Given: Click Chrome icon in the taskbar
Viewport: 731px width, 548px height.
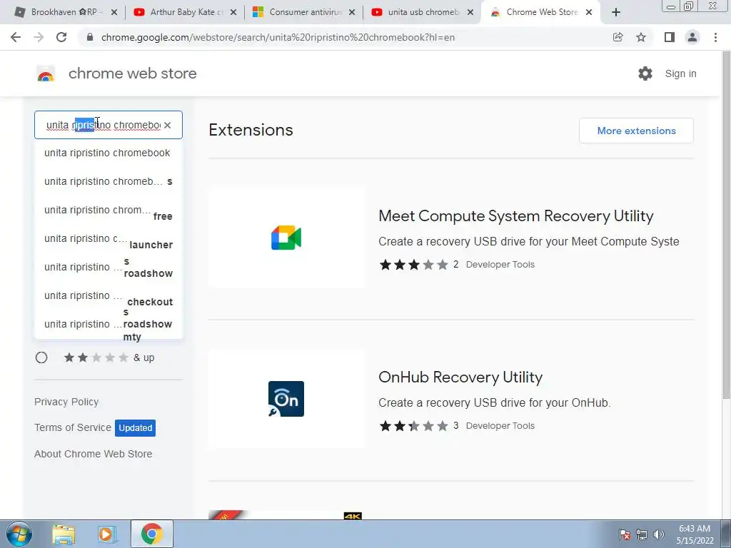Looking at the screenshot, I should (x=151, y=534).
